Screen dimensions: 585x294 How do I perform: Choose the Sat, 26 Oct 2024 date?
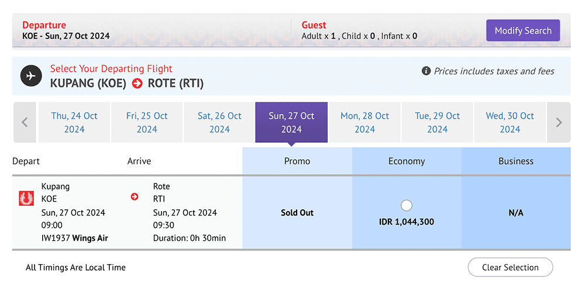point(219,122)
